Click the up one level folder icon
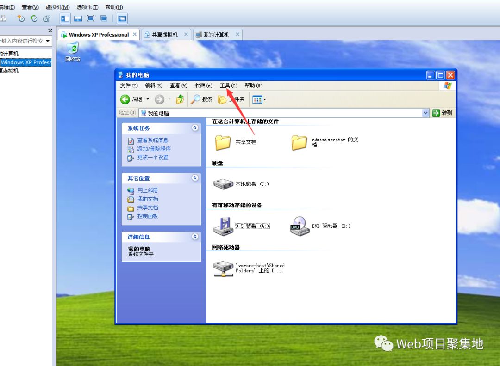Viewport: 500px width, 366px height. coord(180,99)
